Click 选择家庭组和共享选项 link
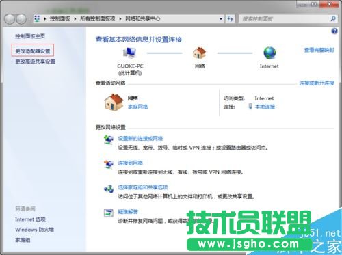This screenshot has height=255, width=342. (x=143, y=187)
